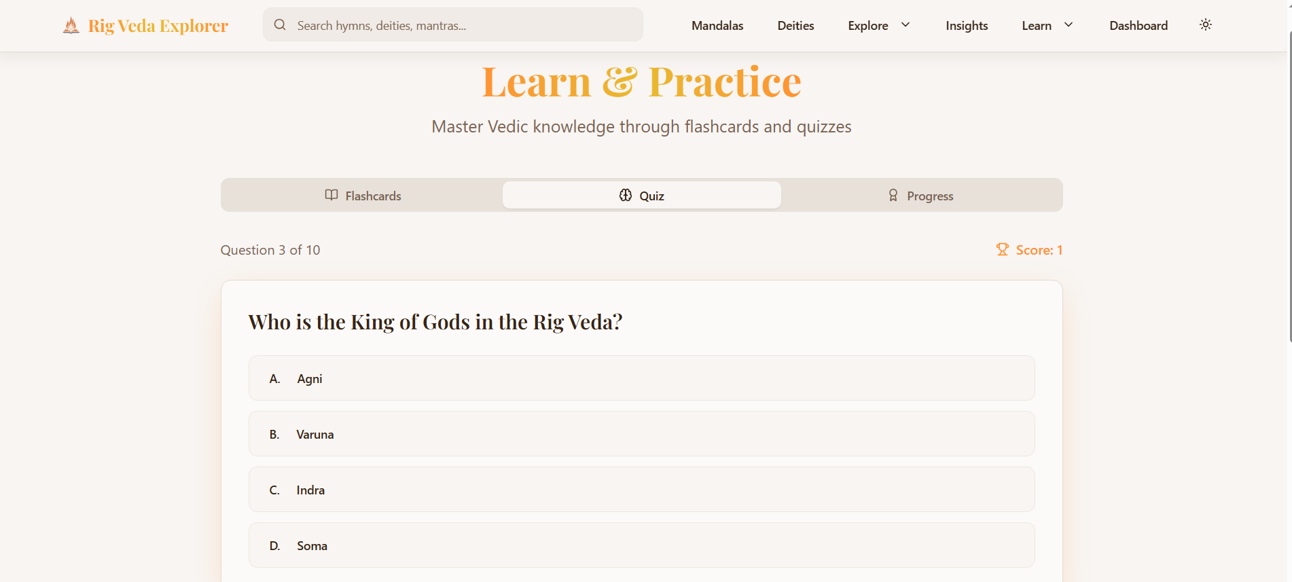Viewport: 1292px width, 582px height.
Task: Click the Quiz brain icon
Action: click(x=626, y=196)
